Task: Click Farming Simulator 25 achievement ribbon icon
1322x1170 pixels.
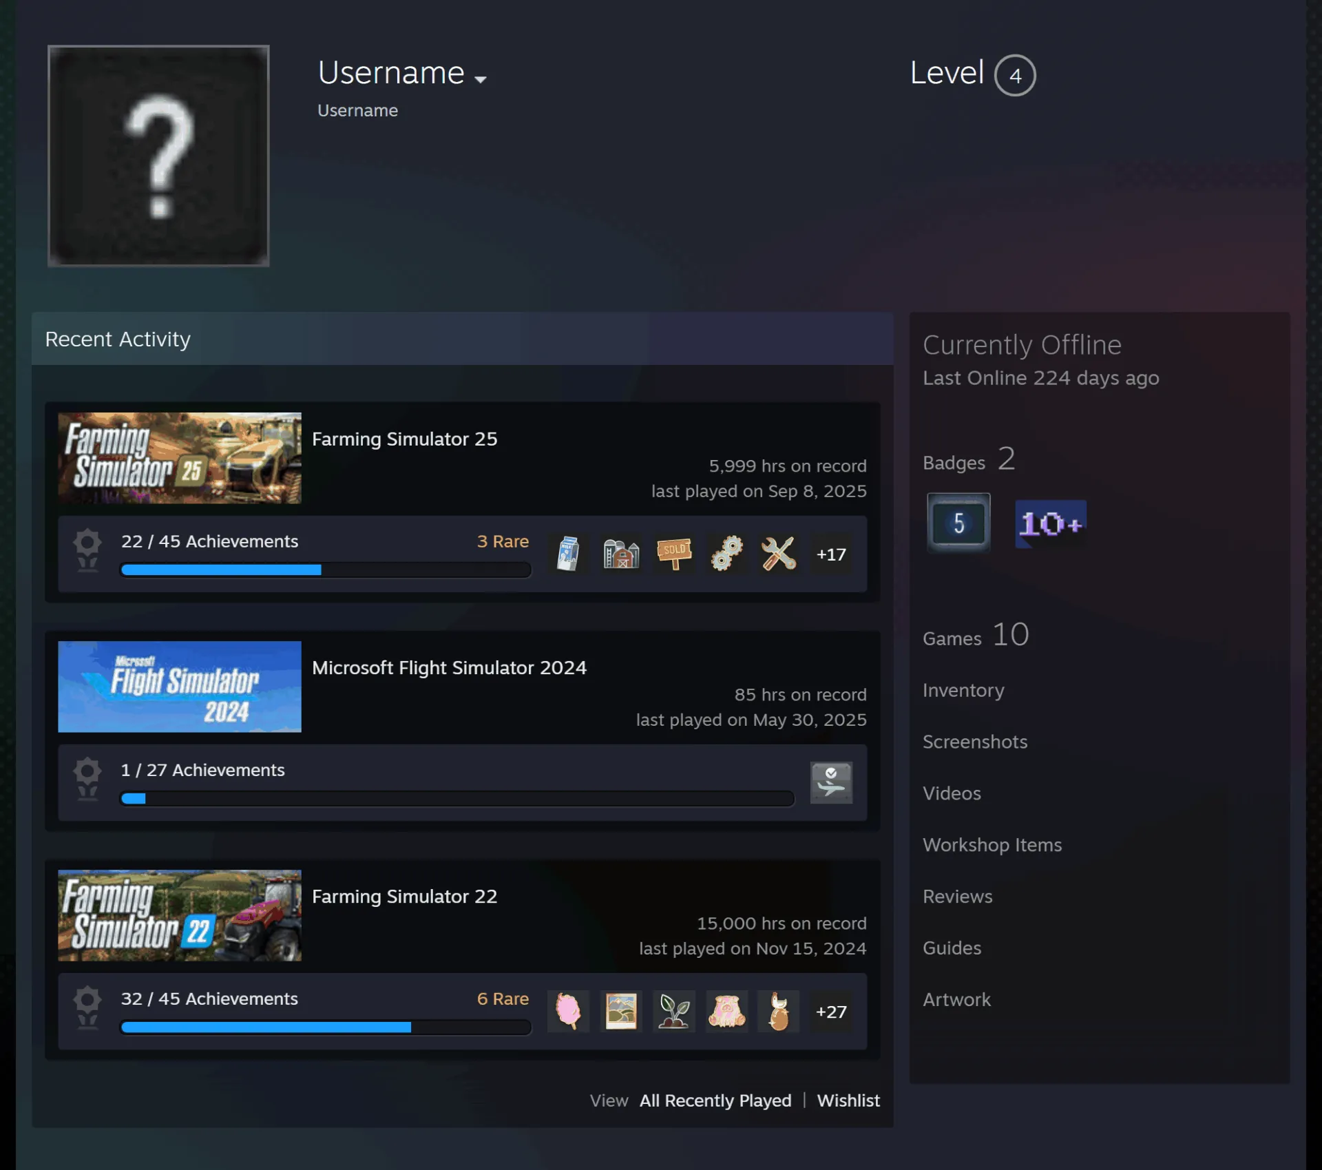Action: 87,550
